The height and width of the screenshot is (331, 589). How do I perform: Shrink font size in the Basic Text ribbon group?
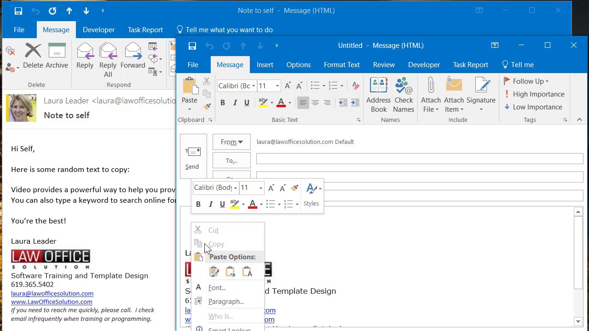pyautogui.click(x=299, y=86)
